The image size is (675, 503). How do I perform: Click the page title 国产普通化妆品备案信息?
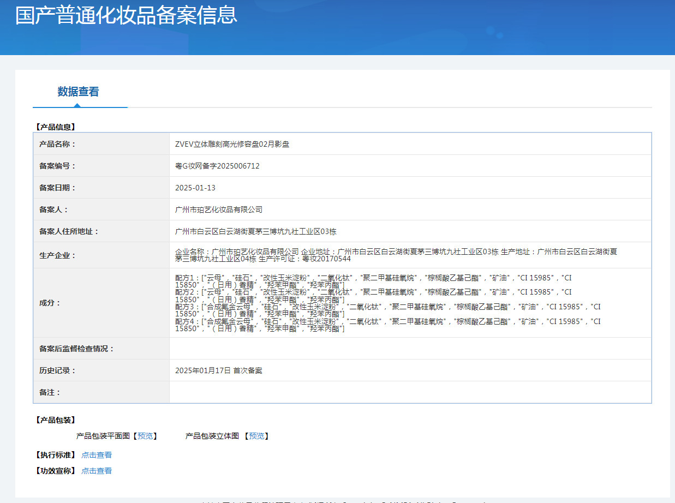pos(126,15)
